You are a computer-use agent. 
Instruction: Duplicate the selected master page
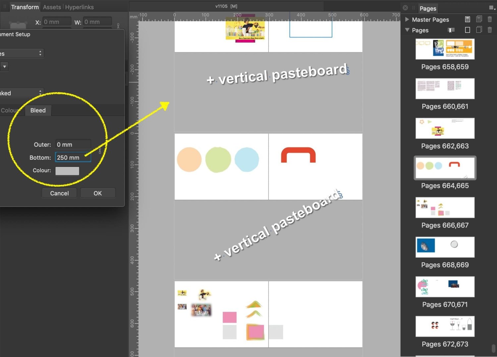pyautogui.click(x=479, y=19)
